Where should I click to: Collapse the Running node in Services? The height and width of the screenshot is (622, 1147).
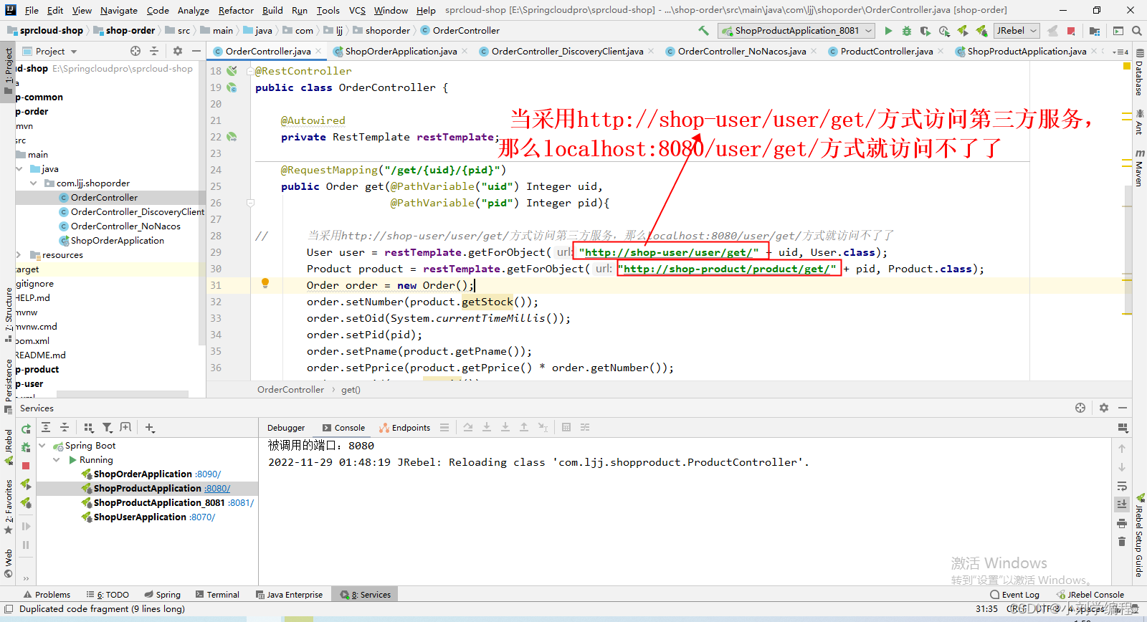pyautogui.click(x=57, y=460)
